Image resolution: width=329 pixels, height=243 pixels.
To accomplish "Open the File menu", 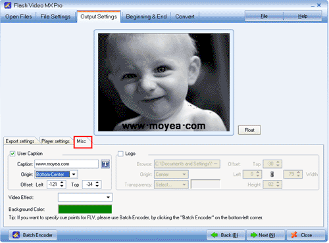I will click(264, 16).
